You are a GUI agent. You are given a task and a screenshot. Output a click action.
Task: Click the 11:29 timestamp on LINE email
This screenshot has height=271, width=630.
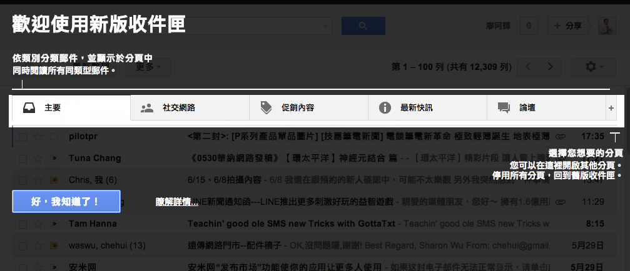coord(593,202)
